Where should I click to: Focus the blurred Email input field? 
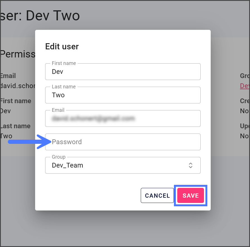(x=123, y=118)
